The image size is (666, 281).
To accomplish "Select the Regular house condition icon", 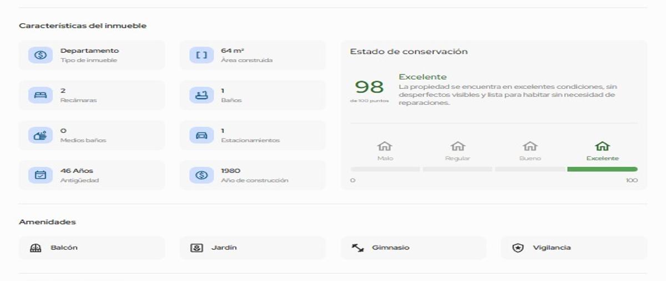I will click(457, 146).
